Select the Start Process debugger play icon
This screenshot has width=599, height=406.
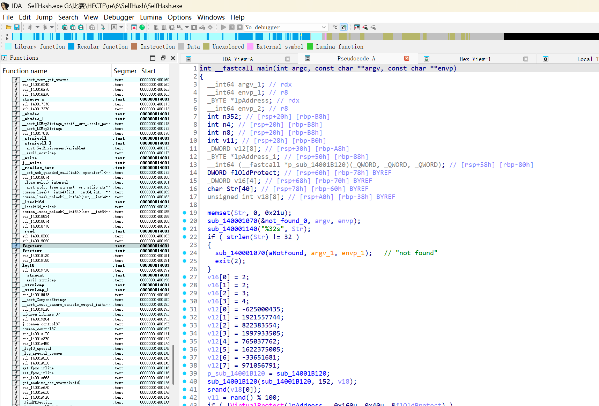click(x=223, y=27)
